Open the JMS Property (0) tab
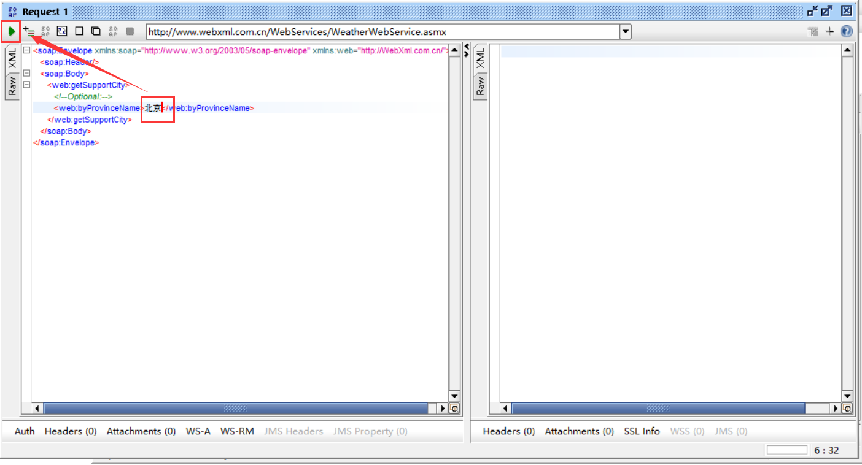Viewport: 862px width, 465px height. (x=370, y=431)
